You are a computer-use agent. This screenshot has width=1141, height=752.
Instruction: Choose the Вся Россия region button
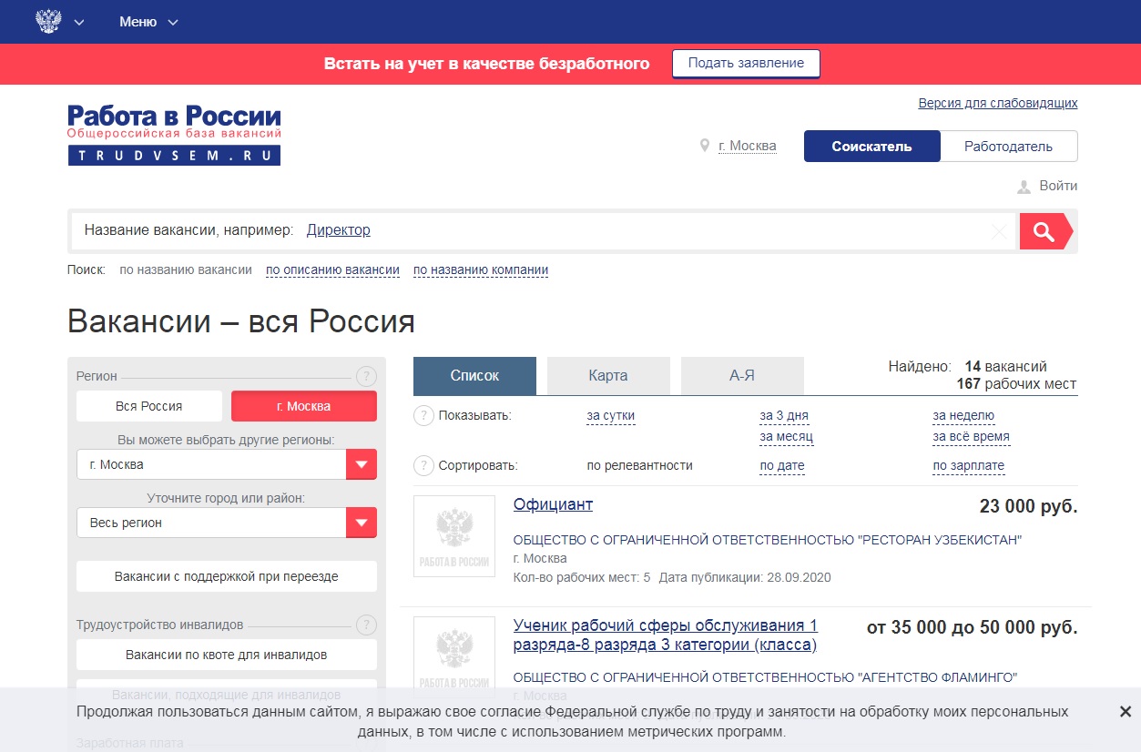(x=149, y=406)
